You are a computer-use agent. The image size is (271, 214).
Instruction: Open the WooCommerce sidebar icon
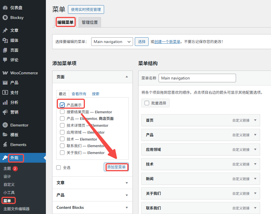6,73
